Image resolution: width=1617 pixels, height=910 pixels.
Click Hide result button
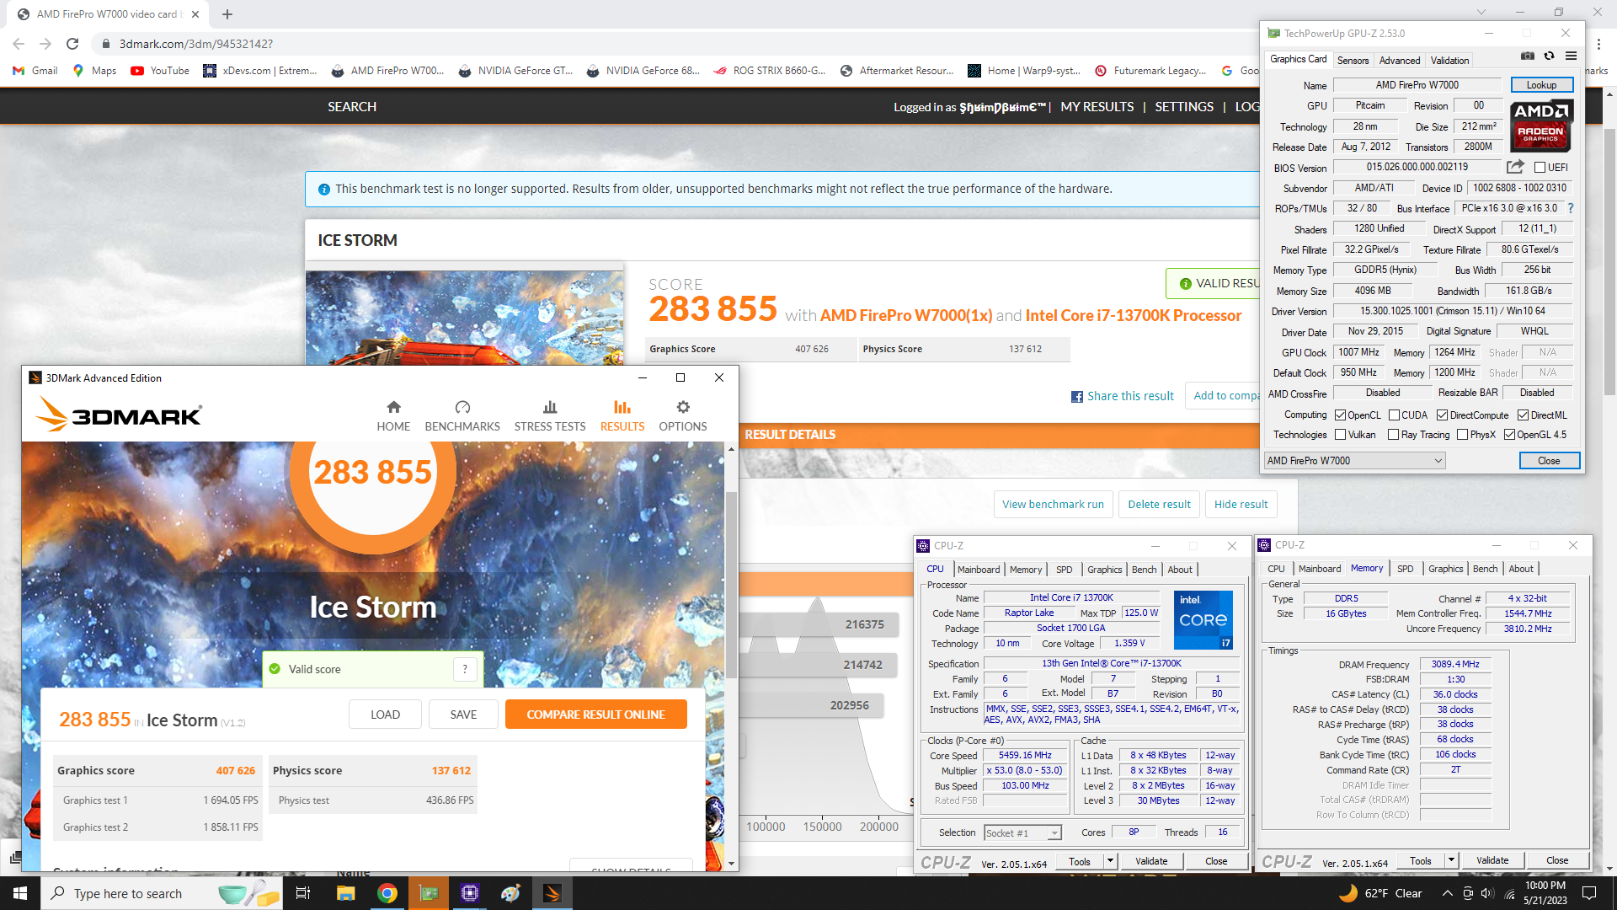coord(1241,505)
